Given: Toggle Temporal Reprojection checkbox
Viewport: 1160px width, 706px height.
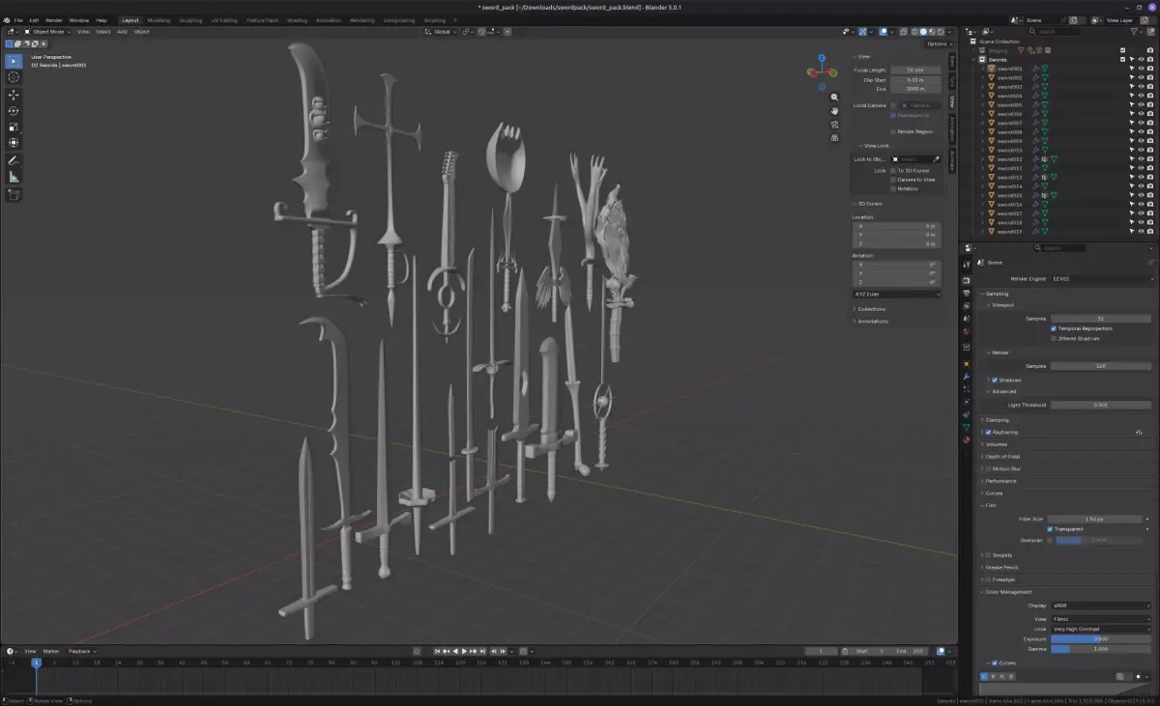Looking at the screenshot, I should pos(1054,328).
